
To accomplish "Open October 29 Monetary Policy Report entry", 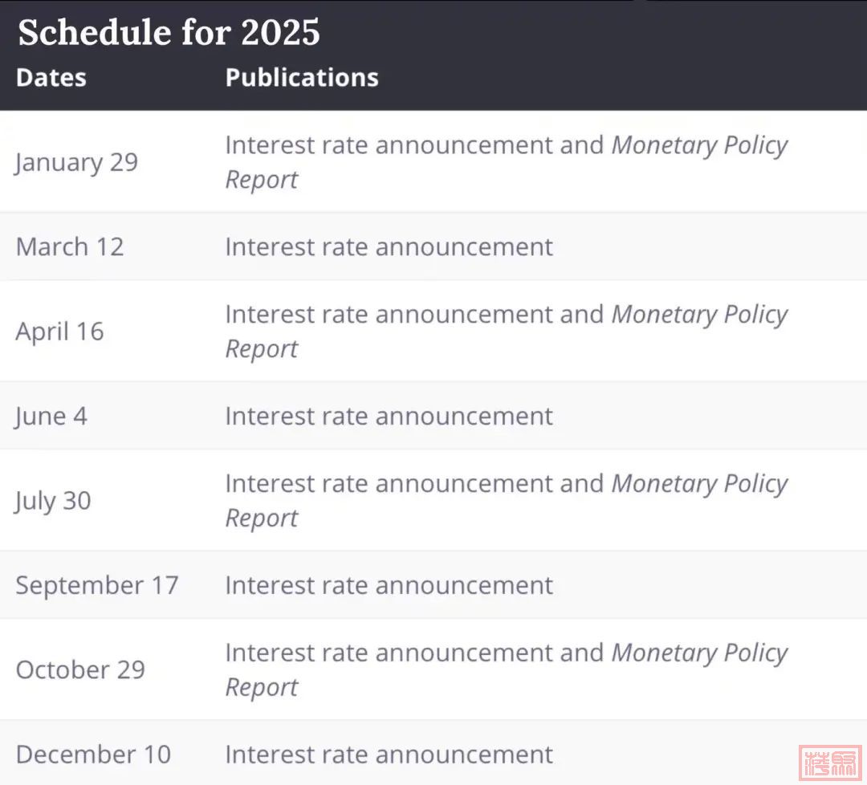I will [x=699, y=653].
